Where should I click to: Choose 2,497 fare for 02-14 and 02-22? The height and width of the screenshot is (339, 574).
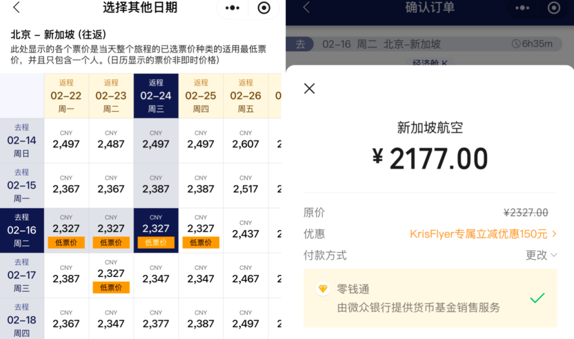66,141
